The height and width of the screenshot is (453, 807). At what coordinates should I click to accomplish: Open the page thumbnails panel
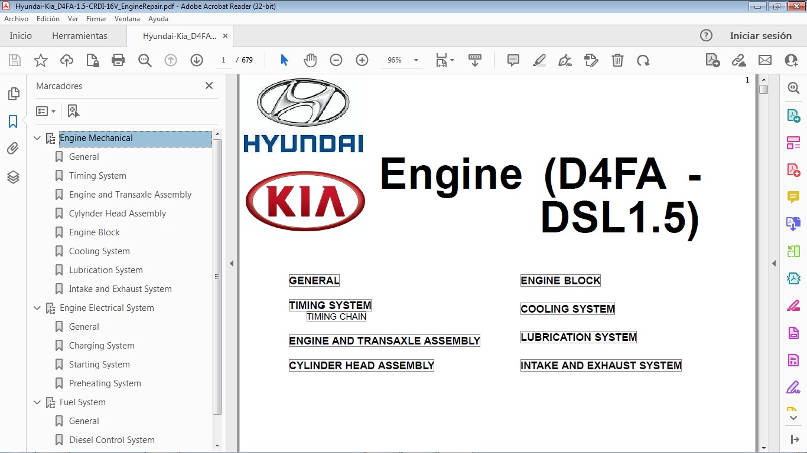[x=13, y=93]
